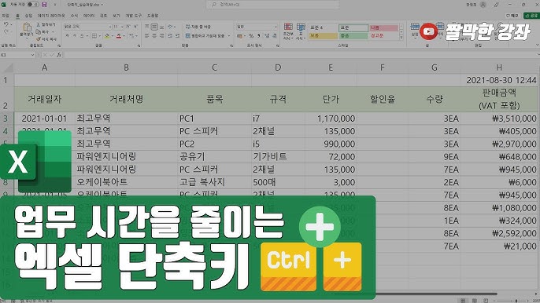Expand the cell styles gallery
540x303 pixels.
tap(401, 38)
